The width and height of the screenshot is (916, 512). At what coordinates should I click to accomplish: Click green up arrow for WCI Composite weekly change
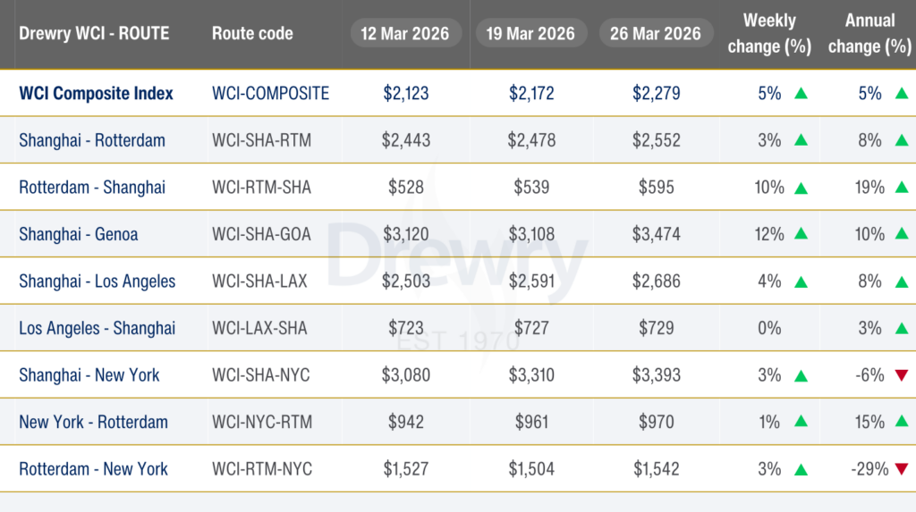tap(801, 93)
